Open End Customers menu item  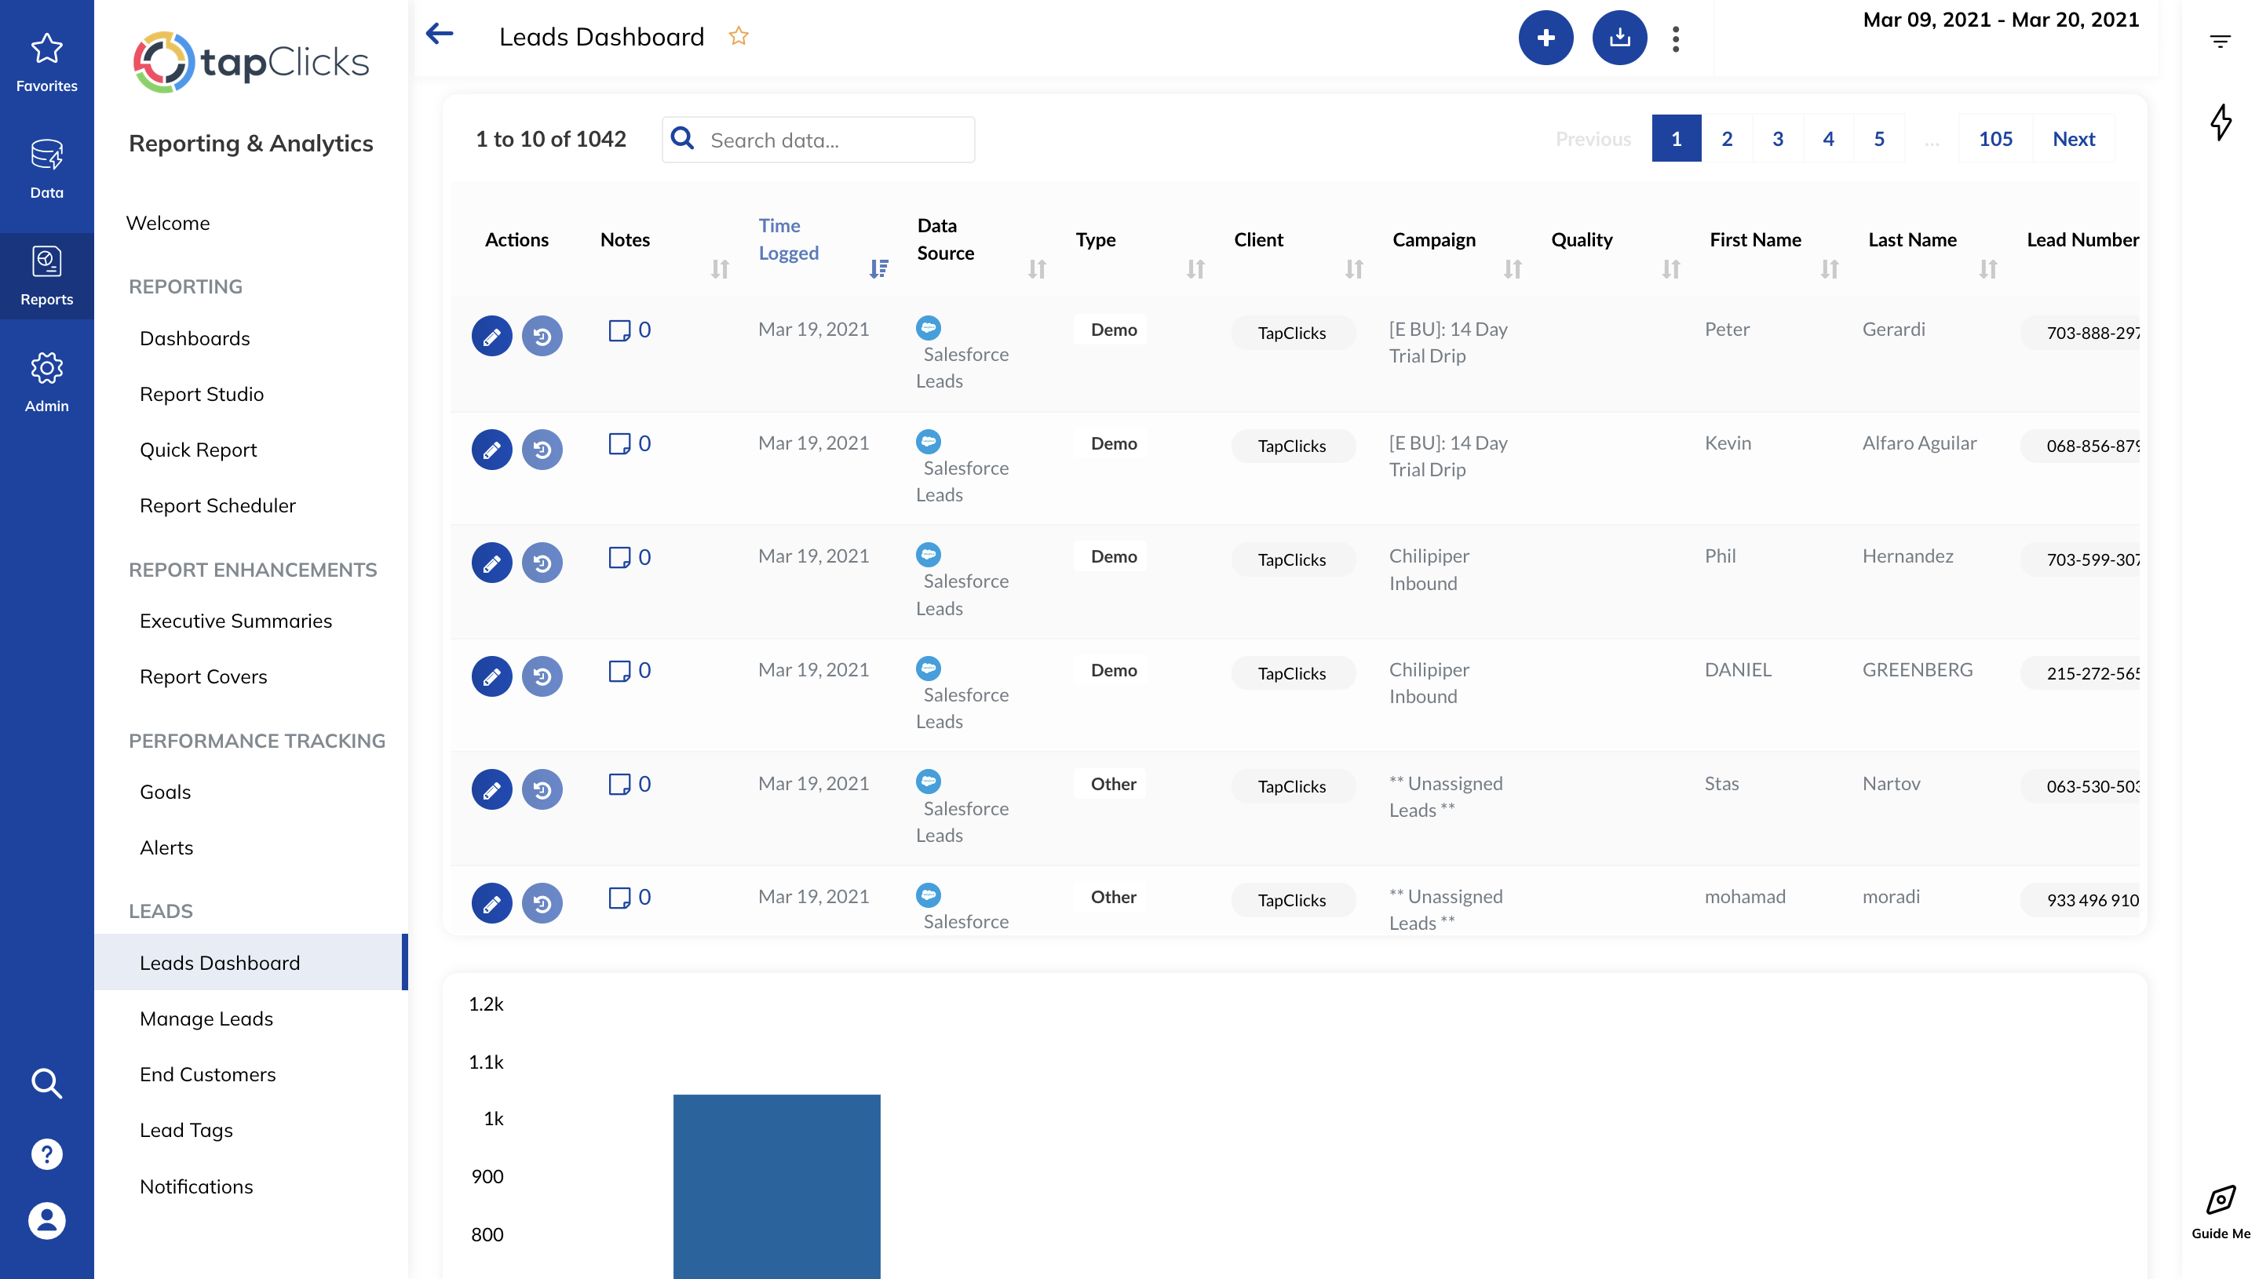pos(207,1073)
